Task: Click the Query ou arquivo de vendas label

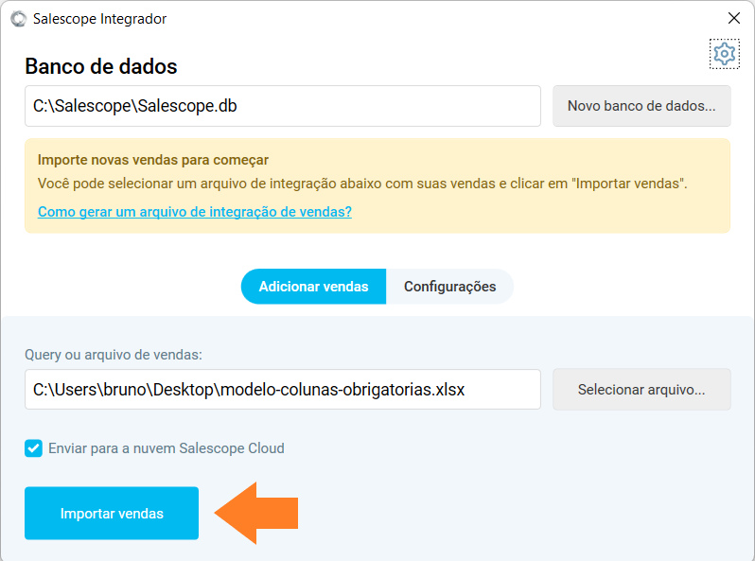Action: click(114, 355)
